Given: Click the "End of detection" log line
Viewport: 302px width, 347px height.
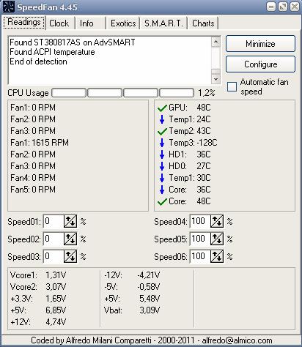Looking at the screenshot, I should click(38, 61).
